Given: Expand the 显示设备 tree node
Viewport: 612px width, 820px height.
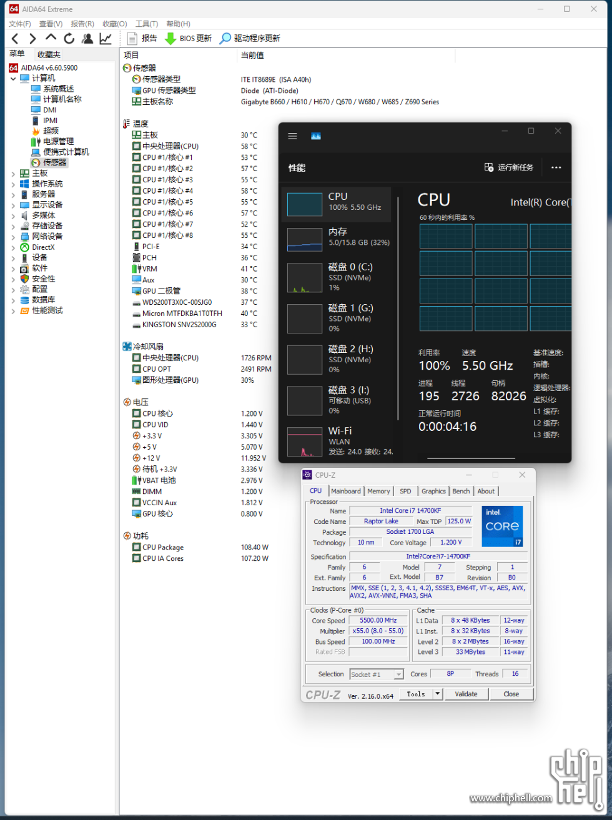Looking at the screenshot, I should [14, 205].
